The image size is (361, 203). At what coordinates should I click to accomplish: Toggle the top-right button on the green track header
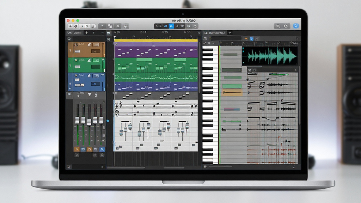coord(96,60)
